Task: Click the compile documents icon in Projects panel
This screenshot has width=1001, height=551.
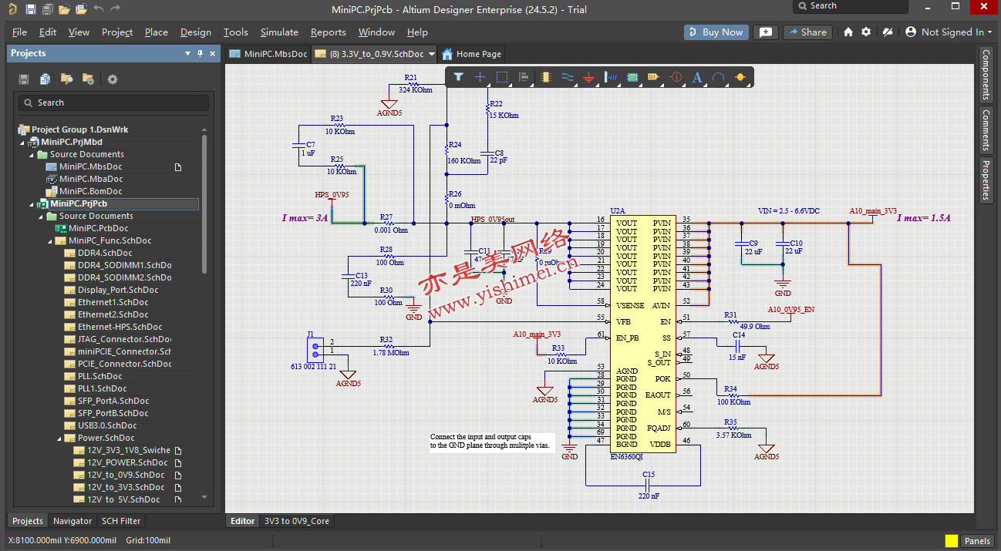Action: coord(45,79)
